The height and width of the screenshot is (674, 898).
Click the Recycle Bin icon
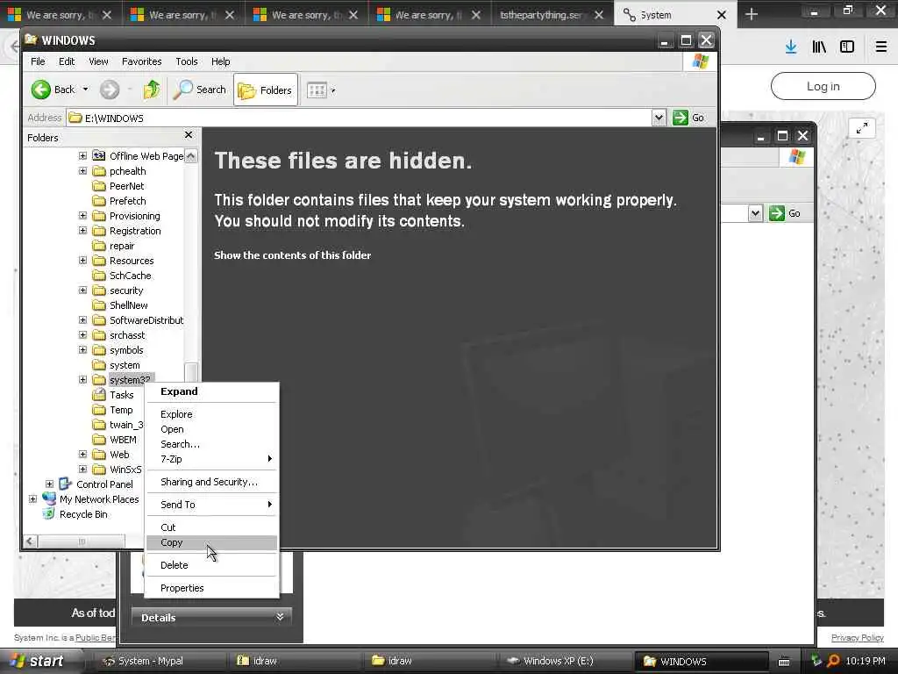(49, 513)
